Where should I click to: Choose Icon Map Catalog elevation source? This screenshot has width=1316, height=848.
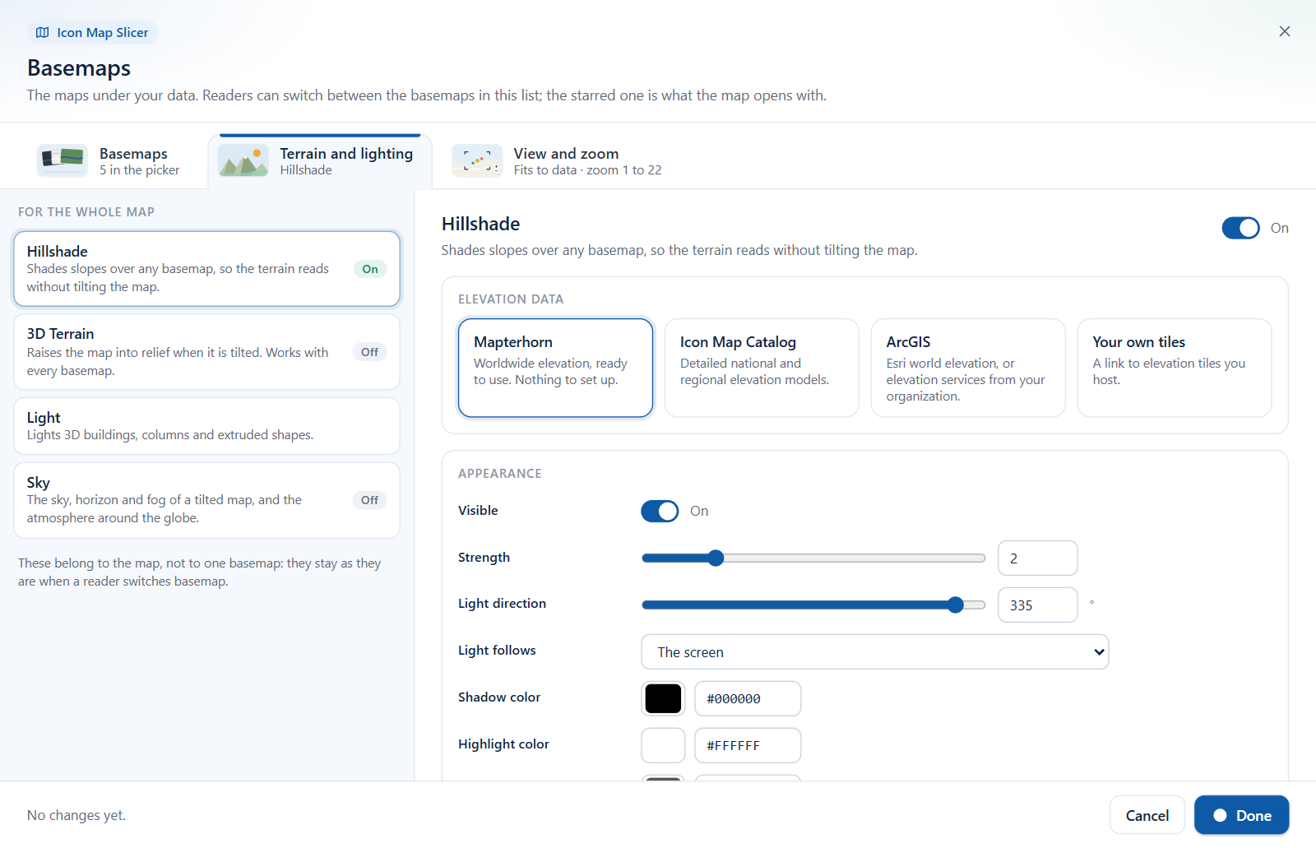point(762,368)
